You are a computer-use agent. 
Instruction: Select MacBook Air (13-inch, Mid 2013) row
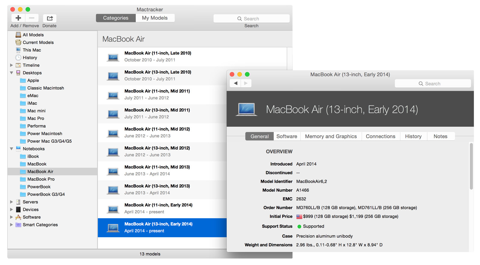162,190
